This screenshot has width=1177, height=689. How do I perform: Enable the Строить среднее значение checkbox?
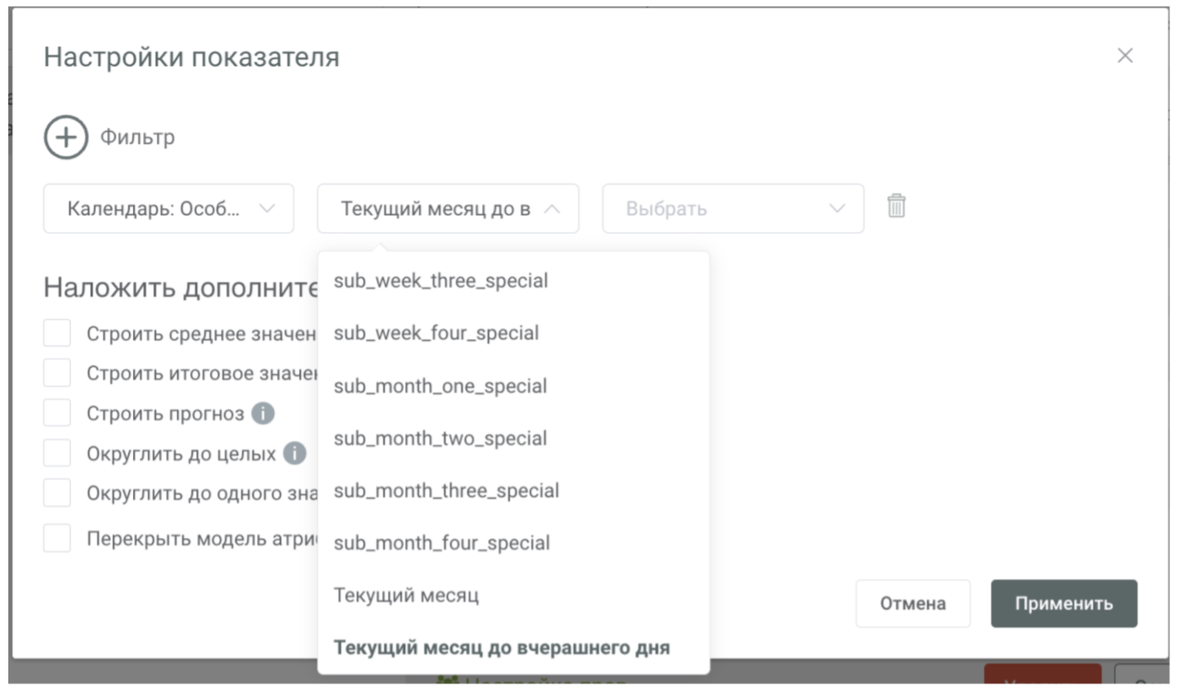(x=57, y=333)
